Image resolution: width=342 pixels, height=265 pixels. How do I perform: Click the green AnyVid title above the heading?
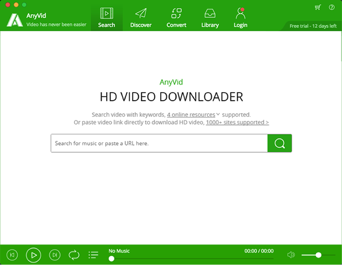(171, 82)
